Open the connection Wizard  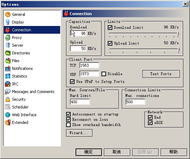79,133
